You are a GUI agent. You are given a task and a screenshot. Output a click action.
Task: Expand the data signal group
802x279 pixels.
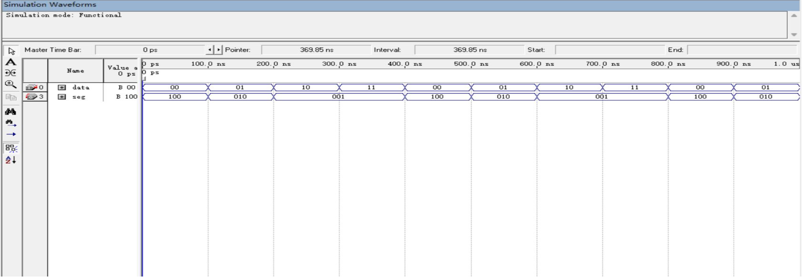[62, 88]
